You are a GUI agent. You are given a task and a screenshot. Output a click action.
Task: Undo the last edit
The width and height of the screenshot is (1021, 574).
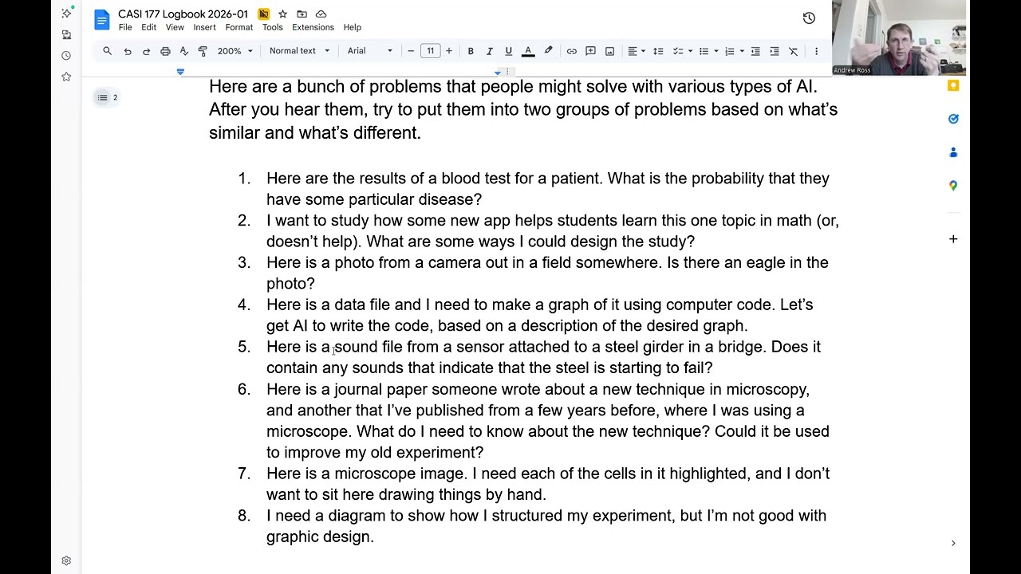coord(128,51)
